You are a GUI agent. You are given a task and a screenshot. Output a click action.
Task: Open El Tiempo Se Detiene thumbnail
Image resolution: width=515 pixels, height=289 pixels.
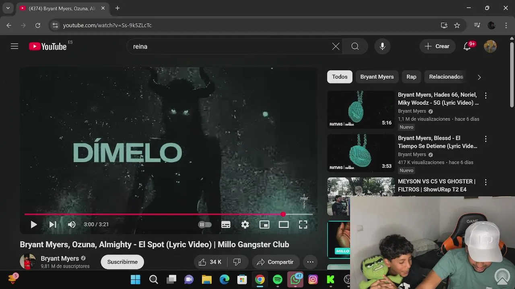coord(361,153)
